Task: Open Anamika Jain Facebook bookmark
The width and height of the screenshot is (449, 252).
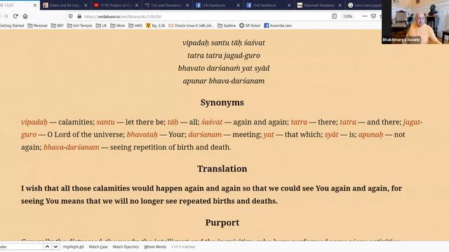Action: (278, 25)
